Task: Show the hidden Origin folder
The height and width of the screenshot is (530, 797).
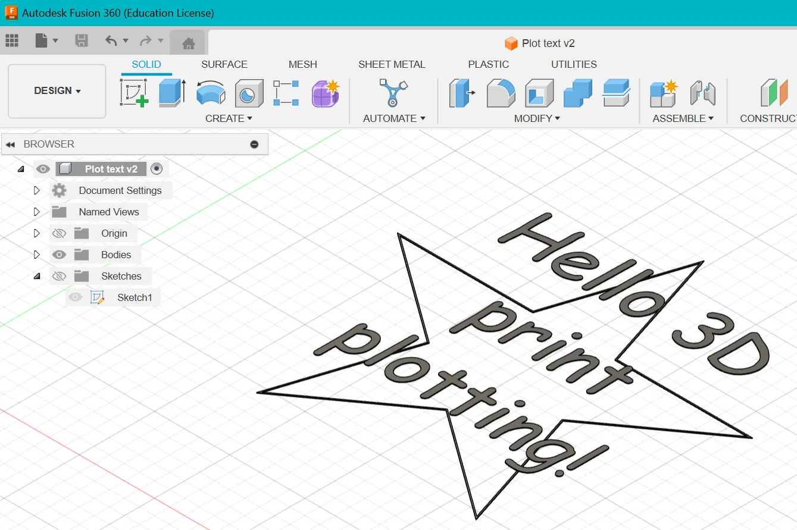Action: [x=59, y=233]
